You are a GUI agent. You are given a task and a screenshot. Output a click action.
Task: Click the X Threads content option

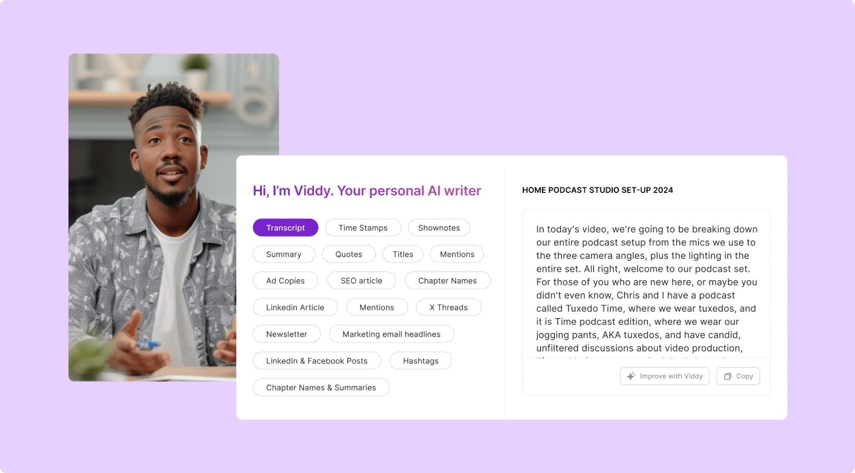[x=448, y=307]
